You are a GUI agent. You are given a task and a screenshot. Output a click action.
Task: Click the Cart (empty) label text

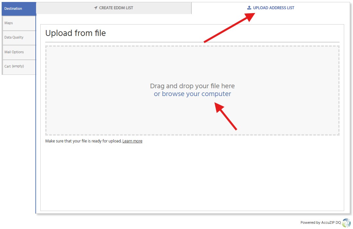[x=14, y=66]
